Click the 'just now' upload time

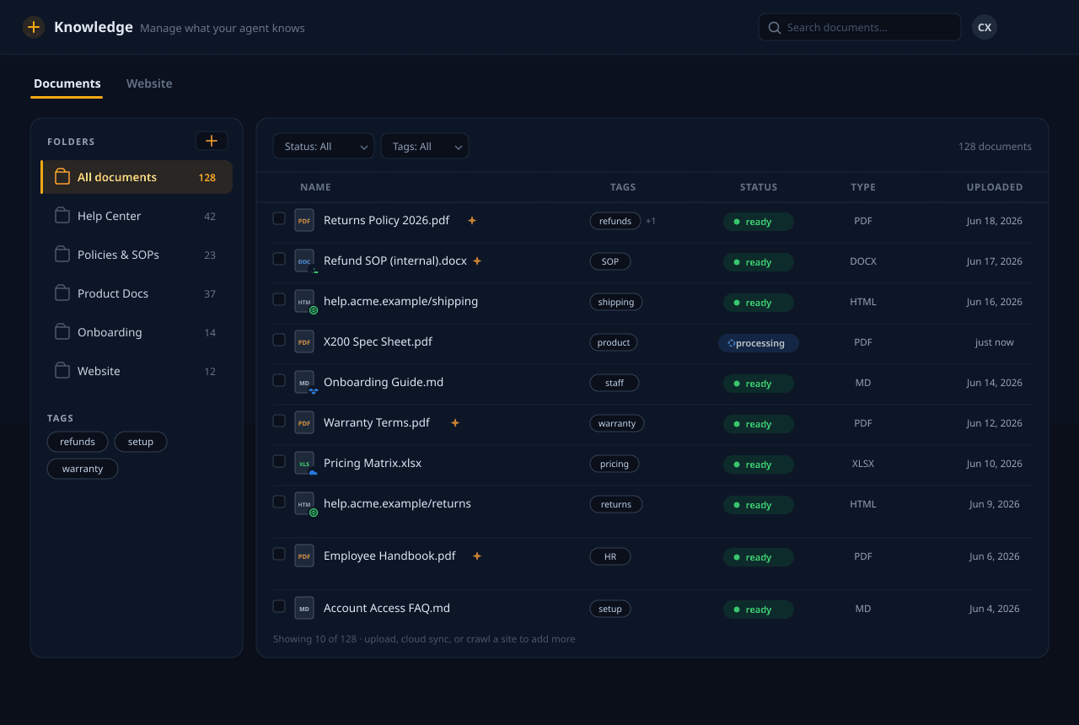pos(995,342)
